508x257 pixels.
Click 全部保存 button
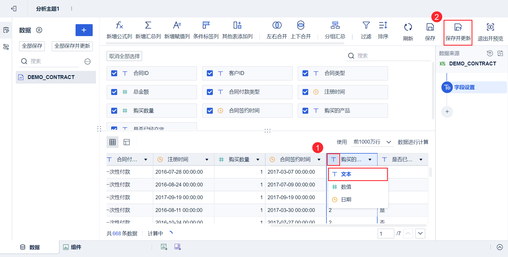(32, 46)
